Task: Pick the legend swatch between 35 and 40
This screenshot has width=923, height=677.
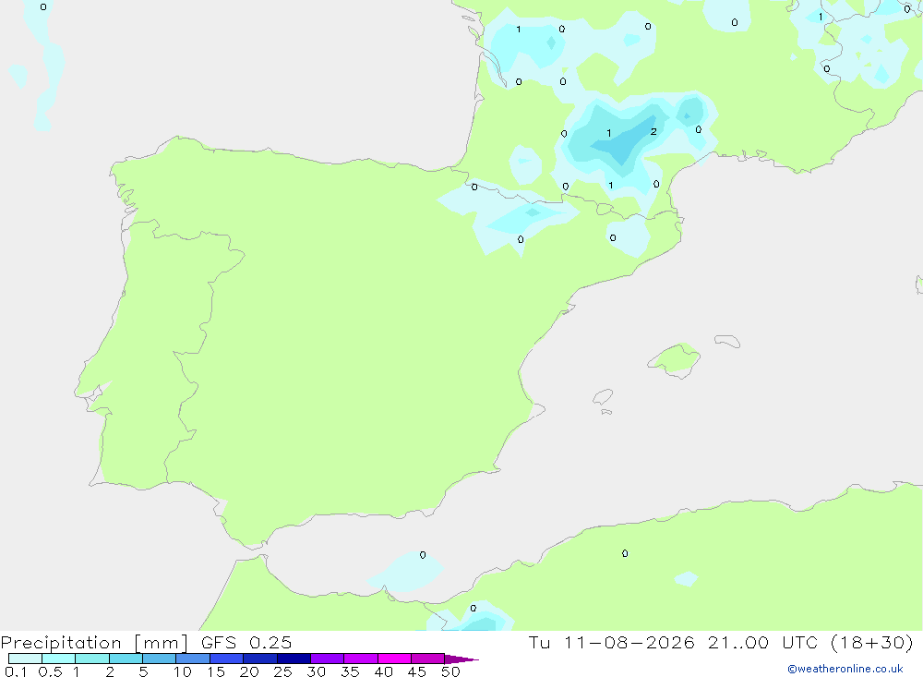Action: tap(361, 659)
